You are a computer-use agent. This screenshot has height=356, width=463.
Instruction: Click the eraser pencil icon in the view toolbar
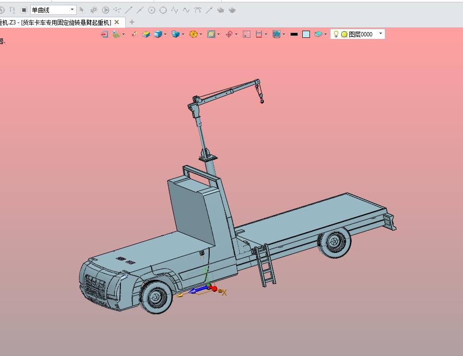coord(134,34)
